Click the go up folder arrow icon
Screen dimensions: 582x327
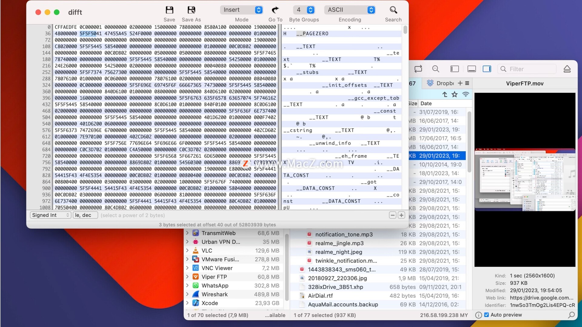point(445,94)
